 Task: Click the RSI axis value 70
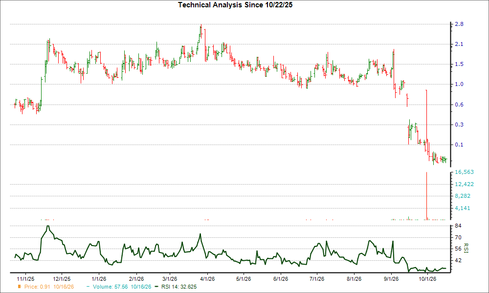[x=458, y=237]
